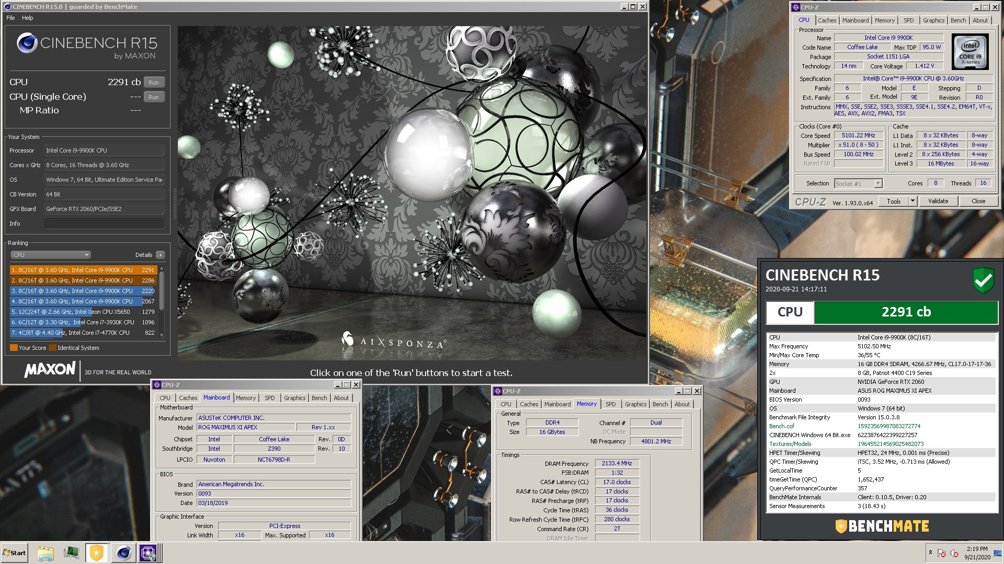Select the i7-3930K ranking entry
Viewport: 1004px width, 564px height.
(84, 322)
